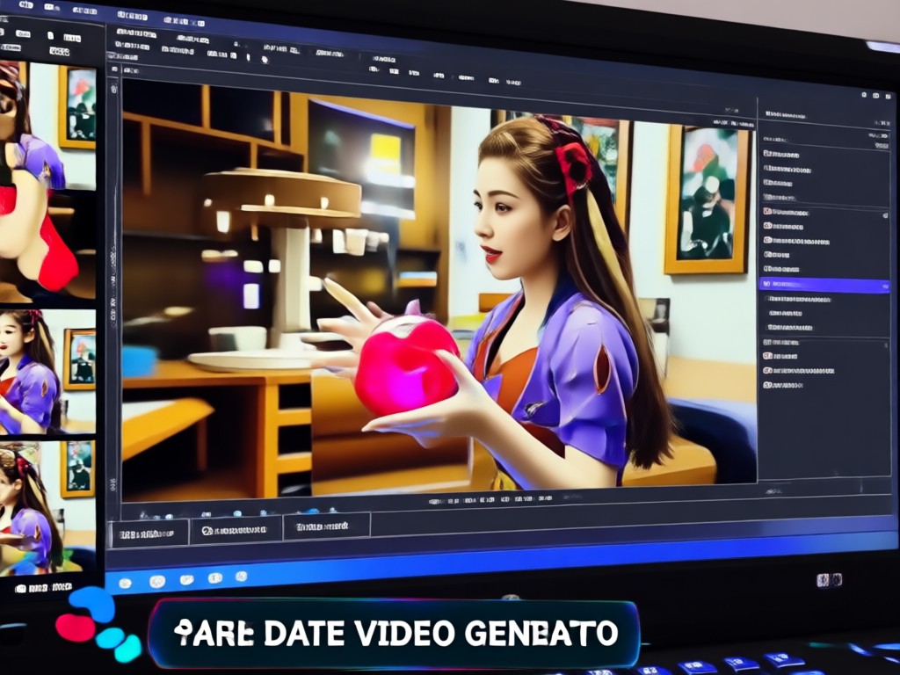Click the rightmost white icon on blue taskbar
This screenshot has width=900, height=675.
242,576
